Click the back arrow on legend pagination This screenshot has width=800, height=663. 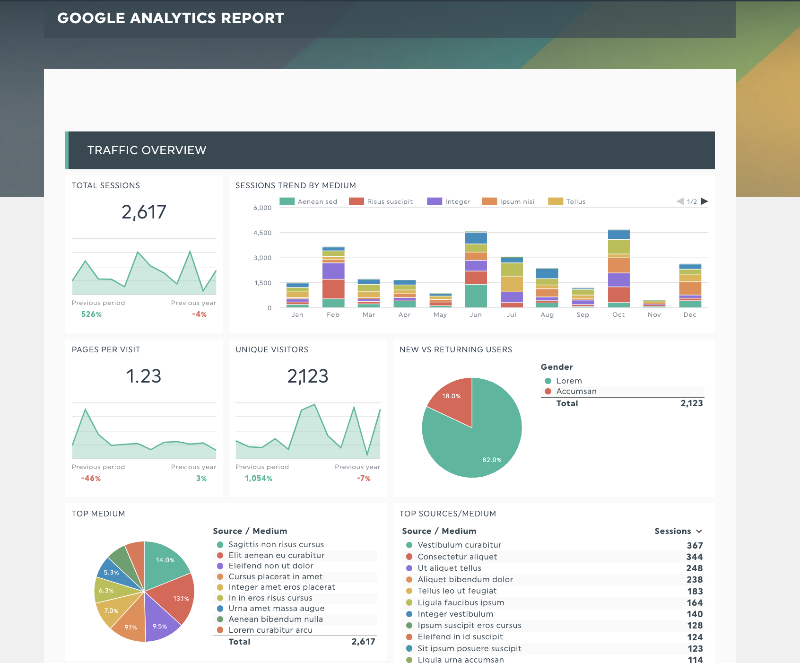[x=681, y=201]
